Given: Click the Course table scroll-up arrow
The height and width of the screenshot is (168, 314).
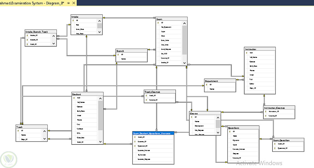Looking at the screenshot, I should pyautogui.click(x=218, y=118).
